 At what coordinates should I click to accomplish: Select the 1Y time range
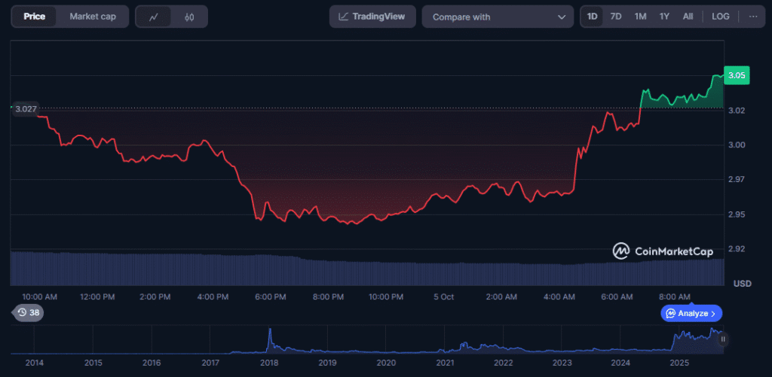pos(664,17)
